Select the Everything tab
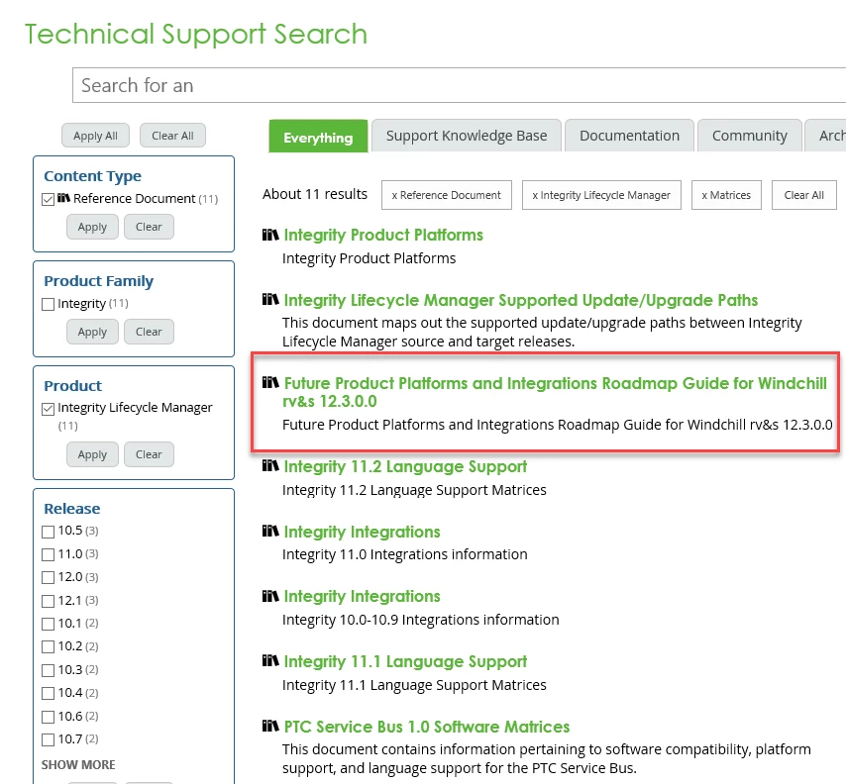Screen dimensions: 846x784 click(318, 137)
